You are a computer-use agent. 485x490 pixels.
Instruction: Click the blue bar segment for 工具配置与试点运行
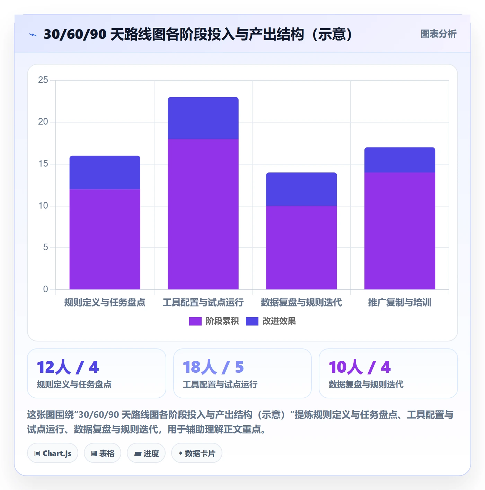pyautogui.click(x=203, y=118)
